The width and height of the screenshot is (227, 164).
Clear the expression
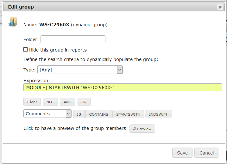point(32,102)
